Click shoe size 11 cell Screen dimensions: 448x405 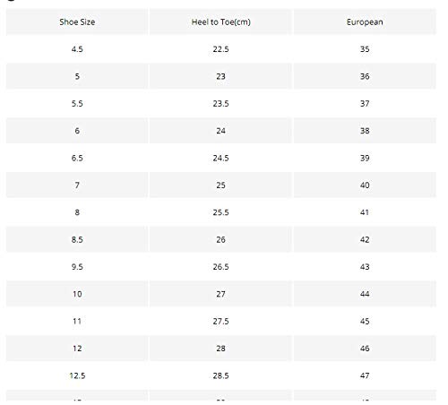click(x=77, y=321)
